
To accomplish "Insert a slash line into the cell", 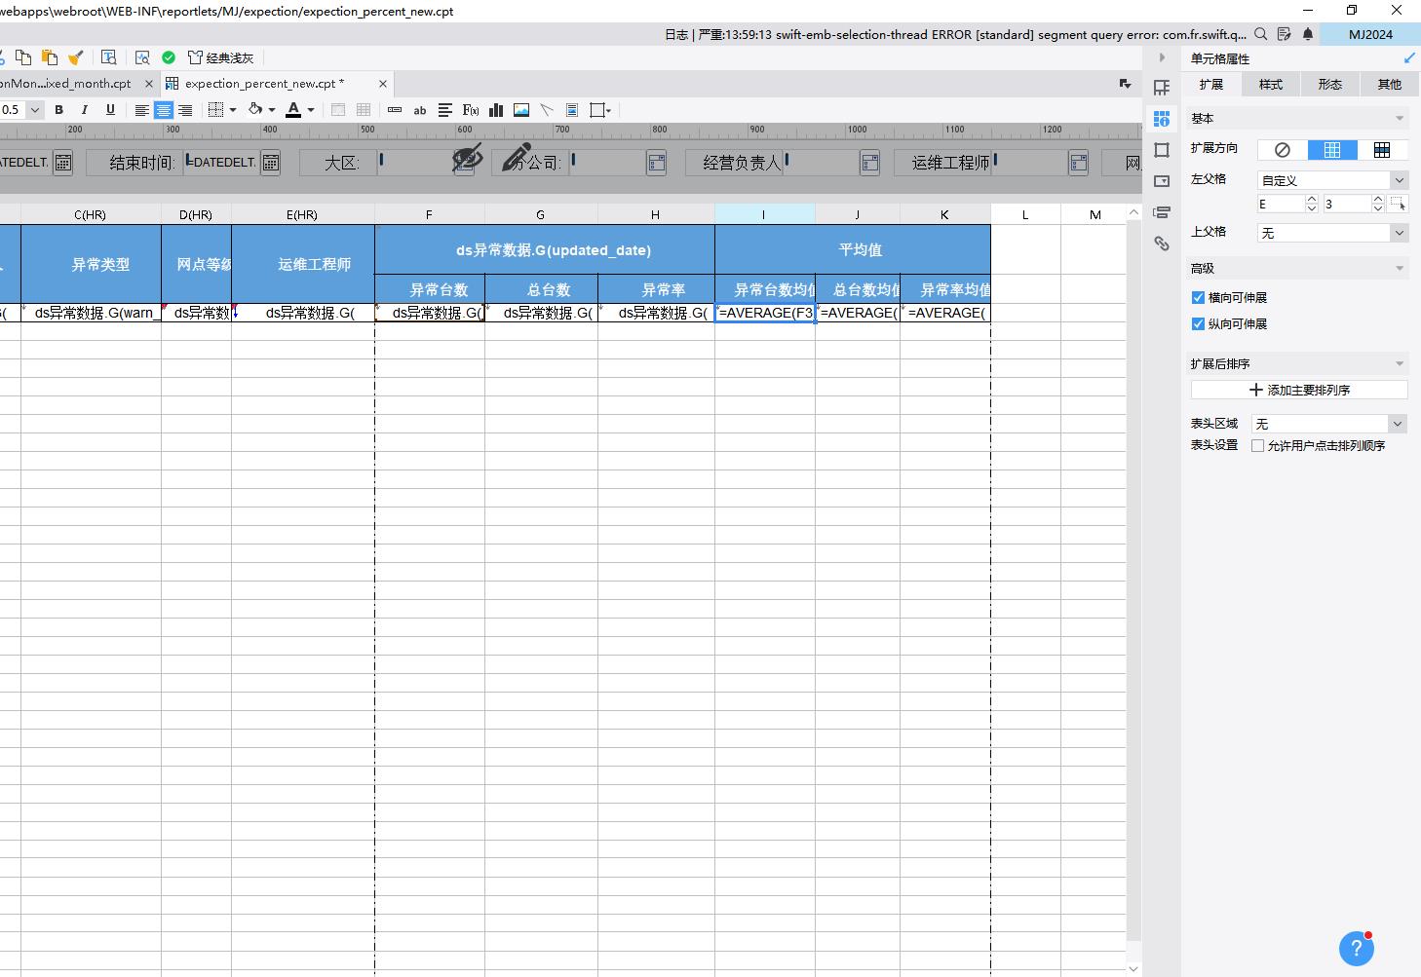I will click(547, 110).
